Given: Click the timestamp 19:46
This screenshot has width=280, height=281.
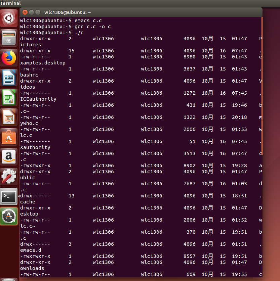Looking at the screenshot, I should click(239, 105).
